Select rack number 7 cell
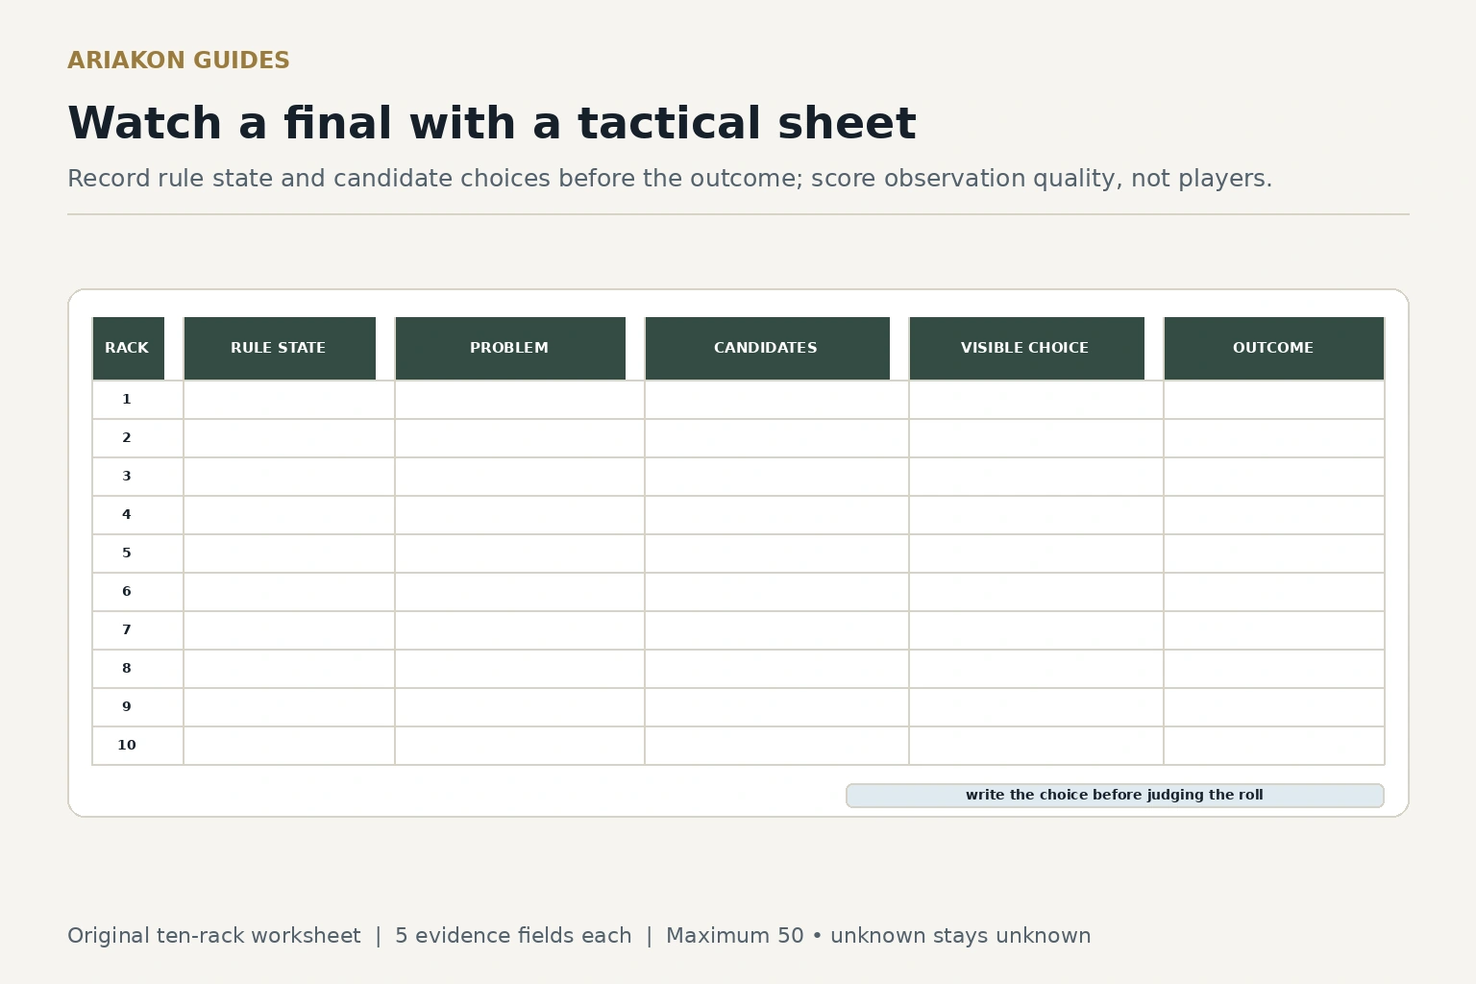This screenshot has width=1476, height=984. pos(137,630)
